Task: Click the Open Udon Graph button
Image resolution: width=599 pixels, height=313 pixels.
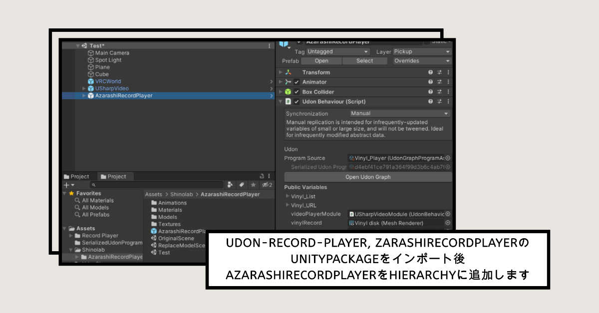Action: click(368, 176)
